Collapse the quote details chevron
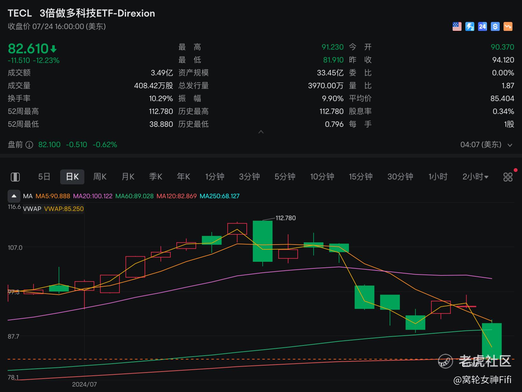 click(x=261, y=132)
